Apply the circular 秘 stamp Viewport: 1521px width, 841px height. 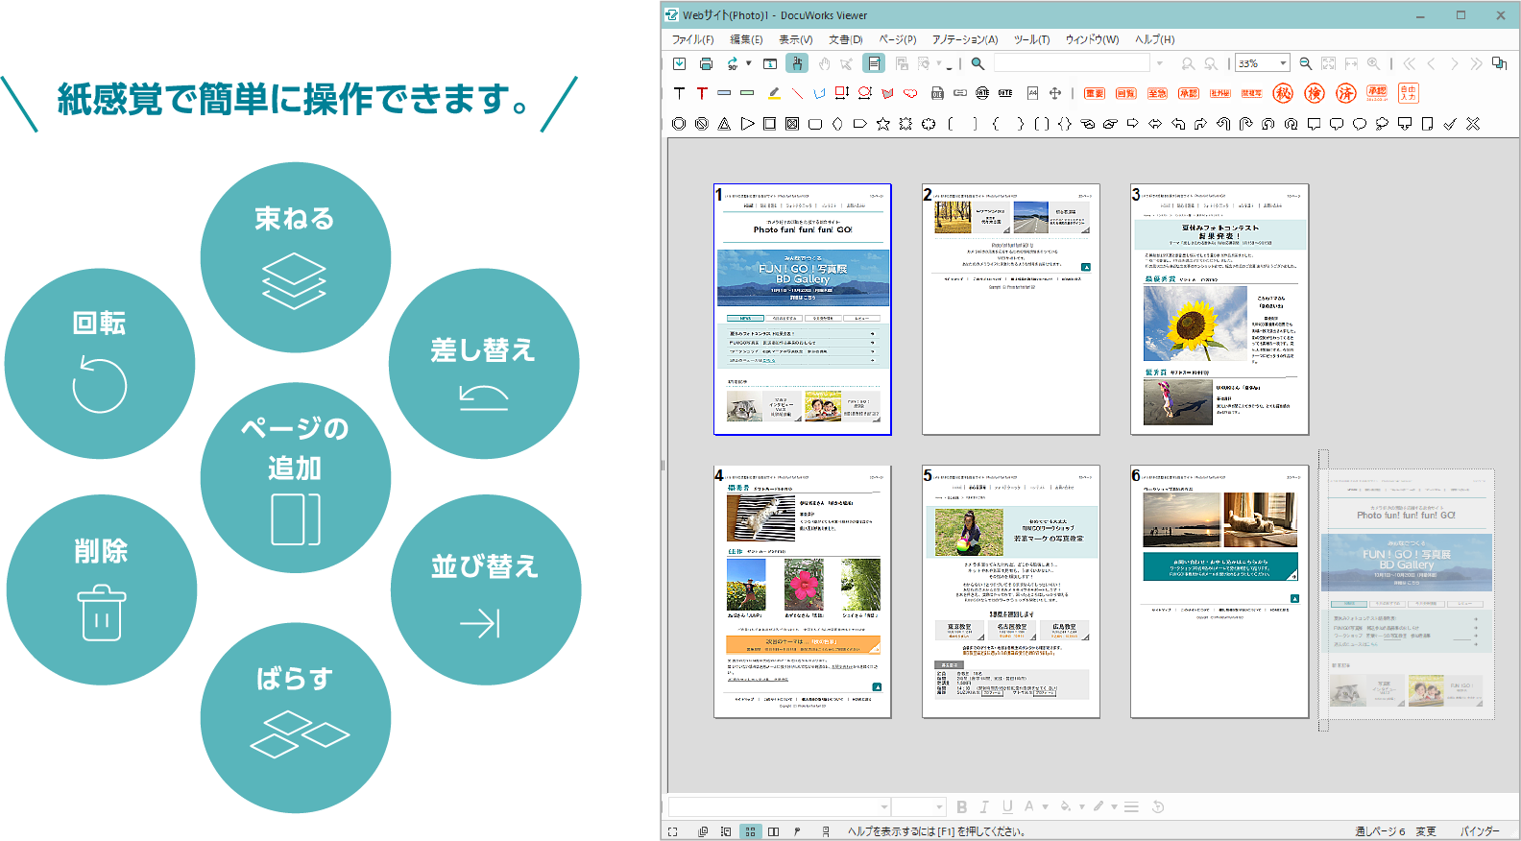pos(1283,93)
